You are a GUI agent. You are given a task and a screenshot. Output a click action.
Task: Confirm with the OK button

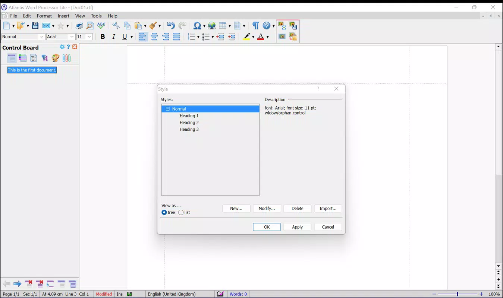[267, 227]
